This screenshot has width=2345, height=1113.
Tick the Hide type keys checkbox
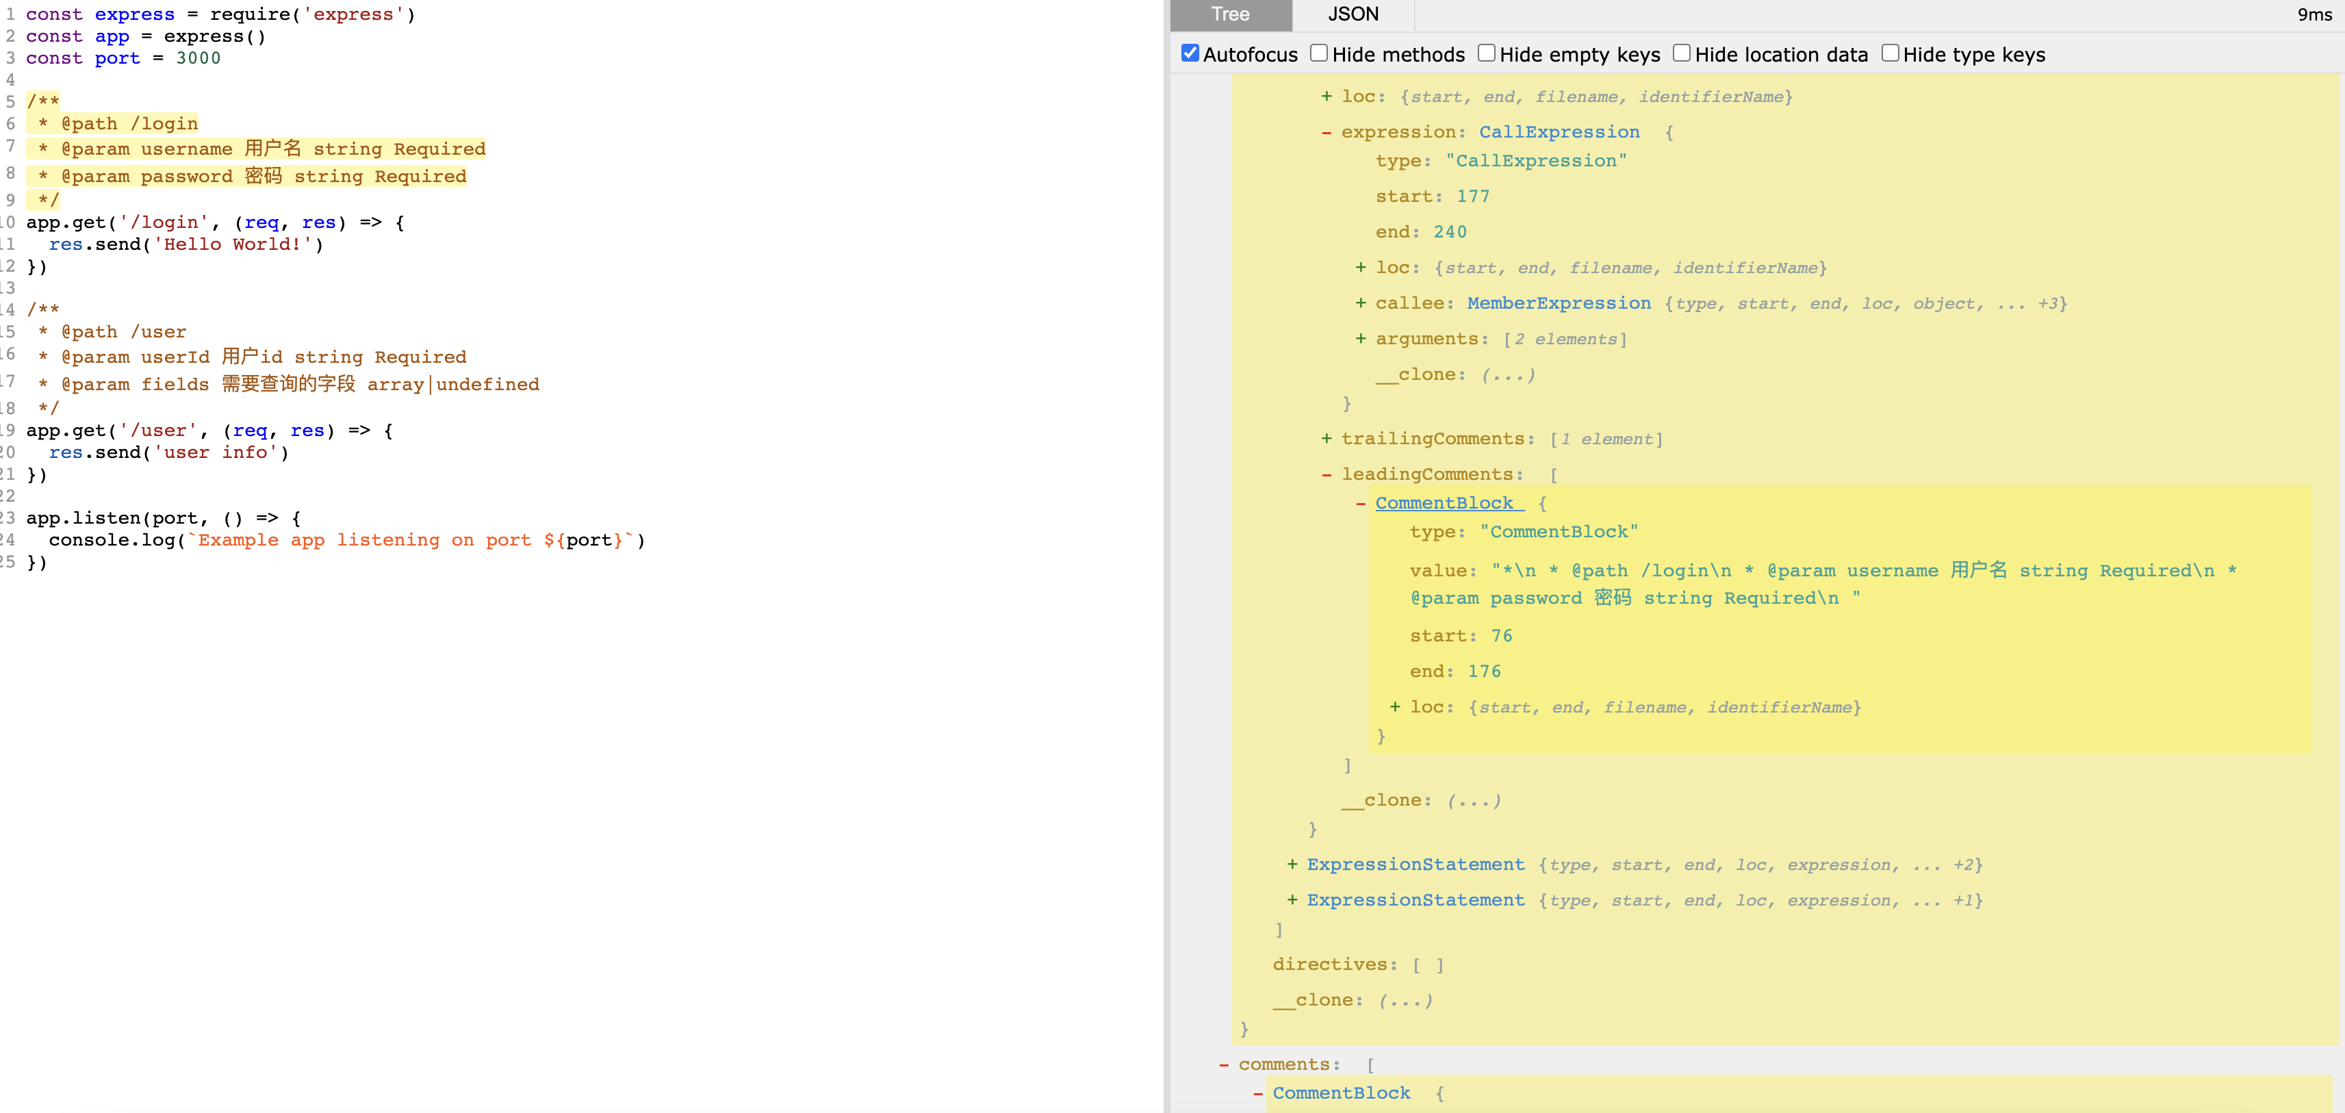point(1890,53)
